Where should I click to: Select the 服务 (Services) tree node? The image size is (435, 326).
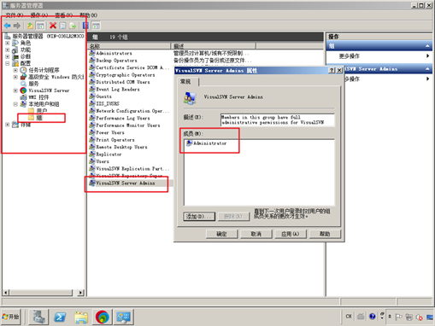(x=33, y=84)
